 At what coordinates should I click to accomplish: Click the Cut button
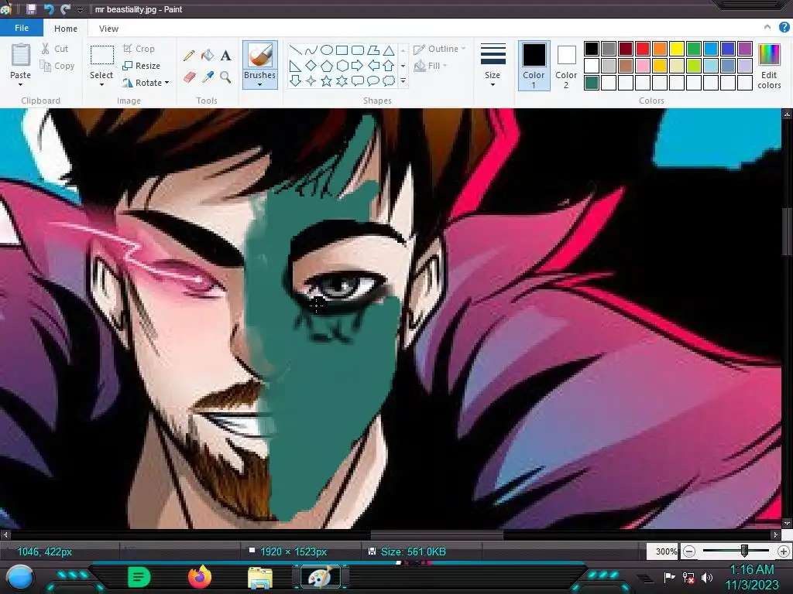[x=55, y=49]
